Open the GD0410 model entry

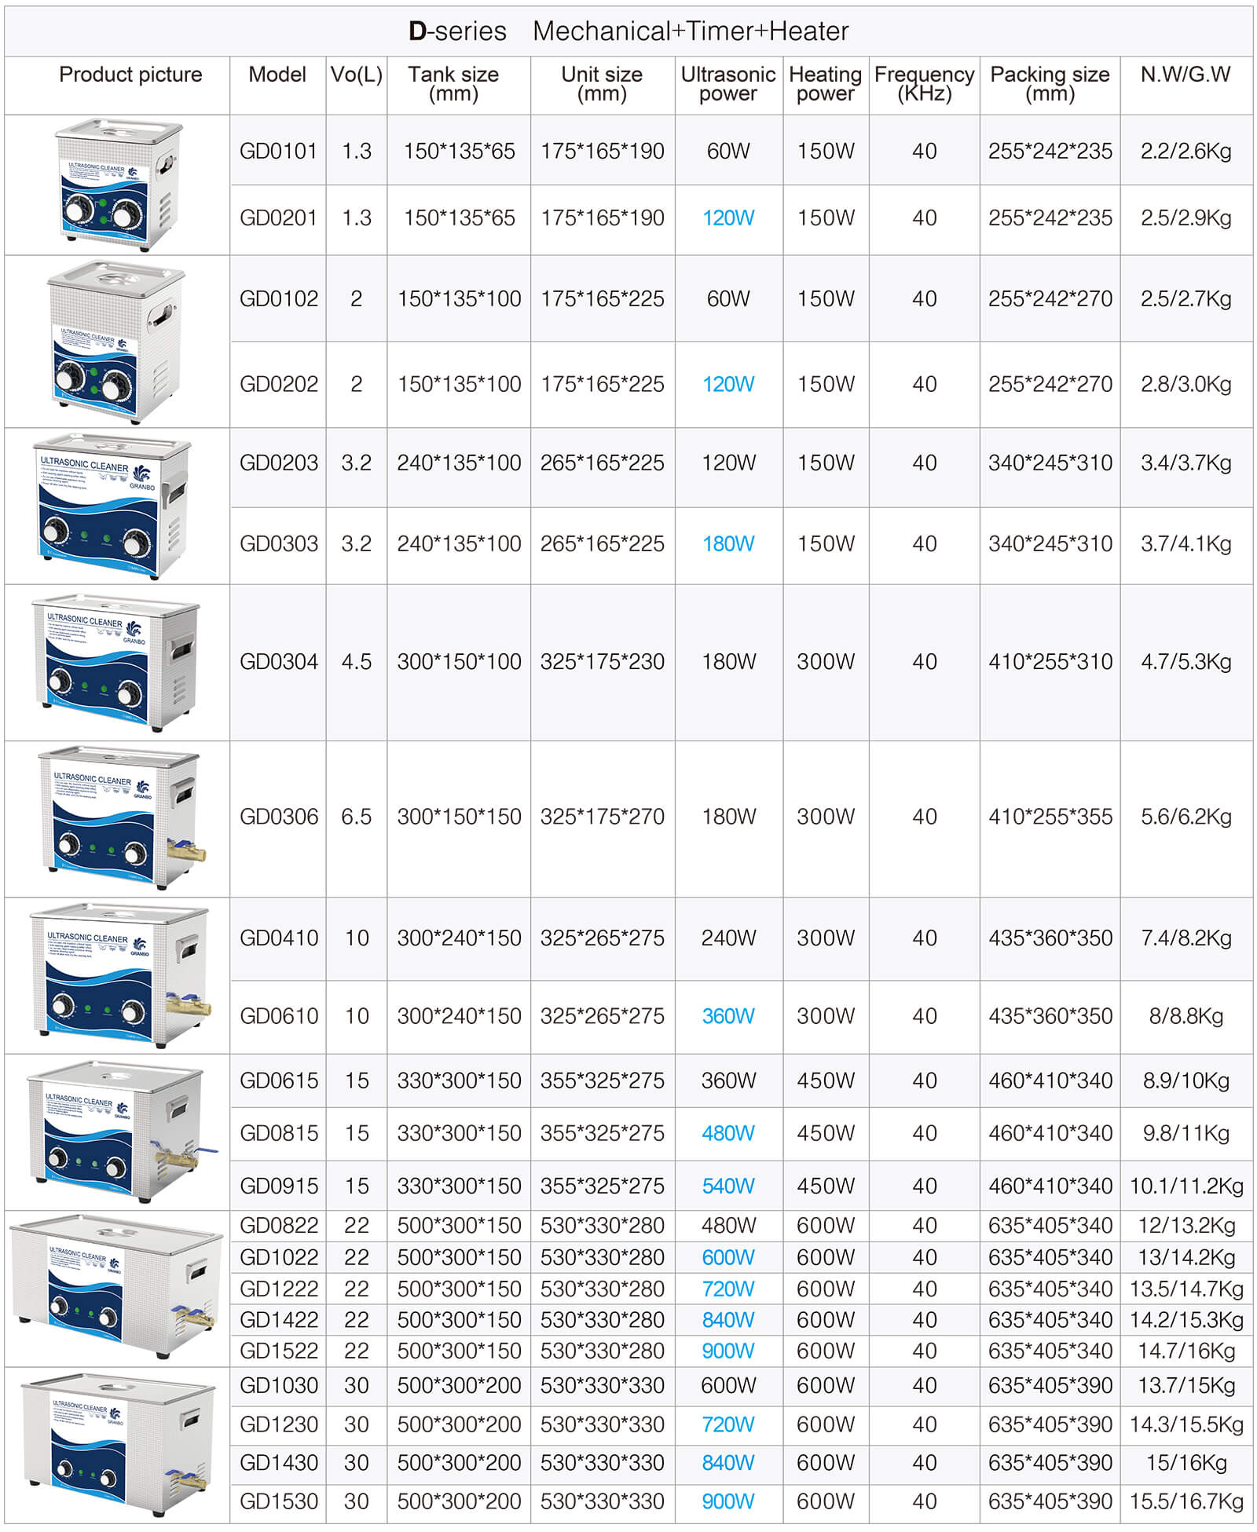click(277, 939)
